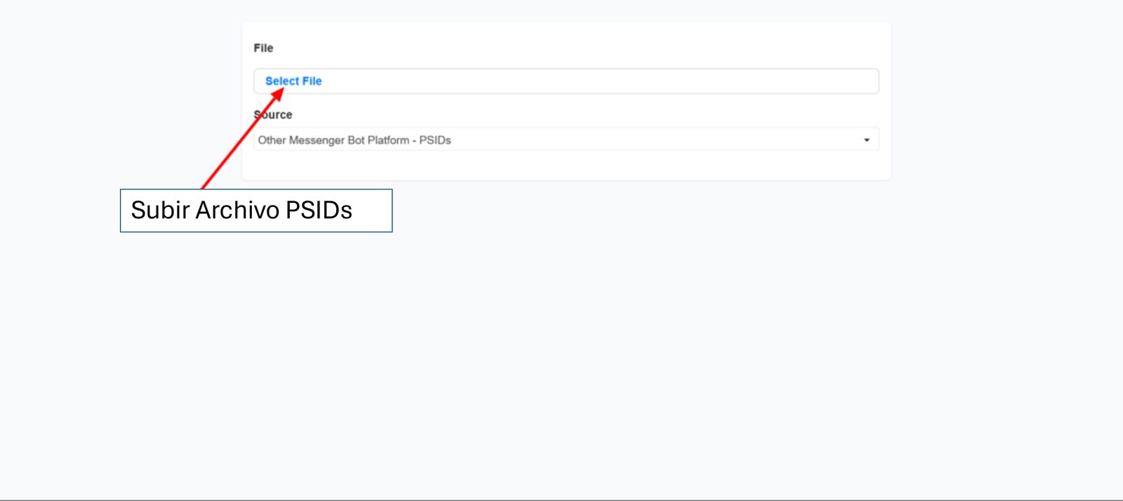The width and height of the screenshot is (1123, 501).
Task: Click the red arrowhead pointing at Select File
Action: point(278,95)
